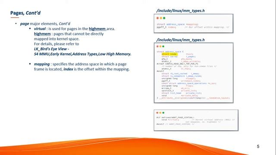The image size is (276, 155).
Task: Click 'pgoff_t writeback_index' code line
Action: 181,81
